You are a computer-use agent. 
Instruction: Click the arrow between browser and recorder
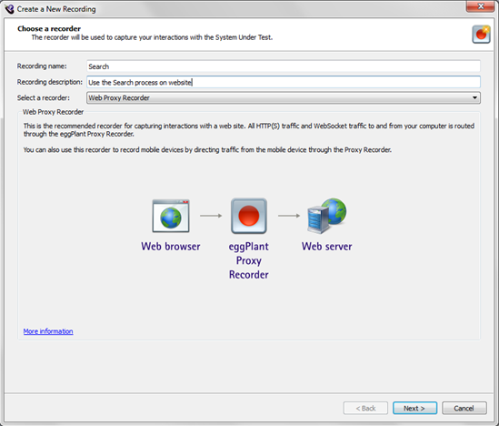(x=211, y=216)
